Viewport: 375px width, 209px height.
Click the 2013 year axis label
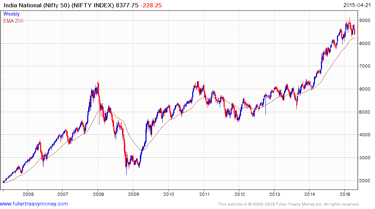coord(275,194)
